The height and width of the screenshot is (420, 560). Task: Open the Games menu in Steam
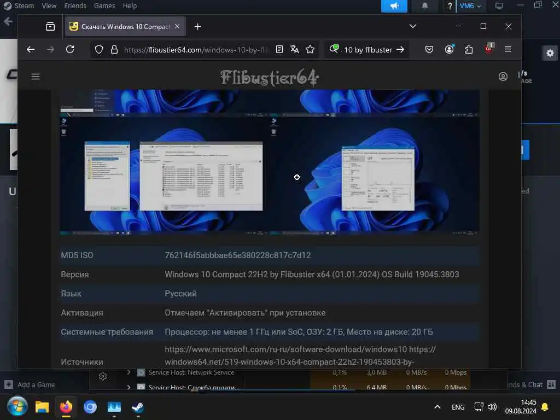(x=104, y=5)
